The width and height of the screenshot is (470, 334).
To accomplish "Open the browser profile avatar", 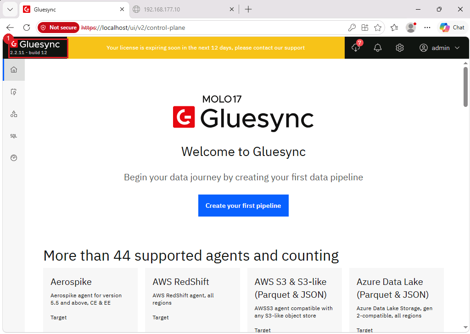I will (411, 28).
